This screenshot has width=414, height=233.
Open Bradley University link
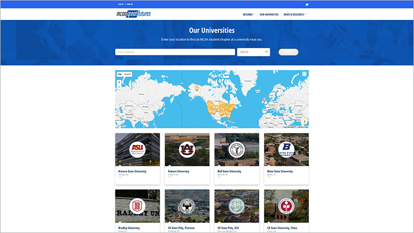point(129,228)
